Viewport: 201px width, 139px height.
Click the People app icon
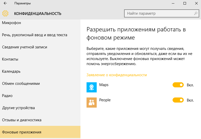coord(92,103)
